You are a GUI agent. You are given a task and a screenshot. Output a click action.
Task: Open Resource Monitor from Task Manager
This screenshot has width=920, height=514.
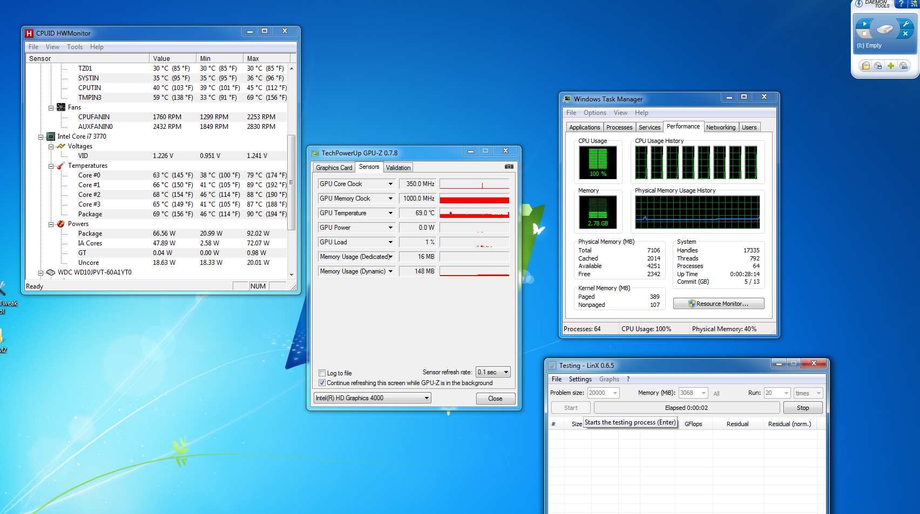719,304
